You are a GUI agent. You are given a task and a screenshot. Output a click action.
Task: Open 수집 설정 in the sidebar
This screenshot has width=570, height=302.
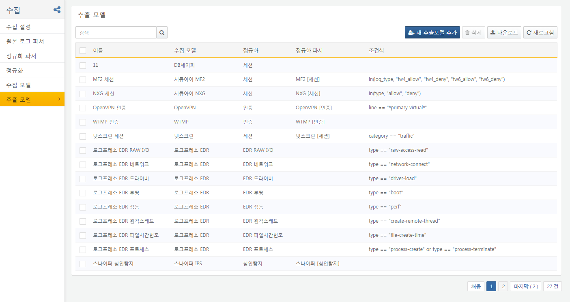coord(32,27)
